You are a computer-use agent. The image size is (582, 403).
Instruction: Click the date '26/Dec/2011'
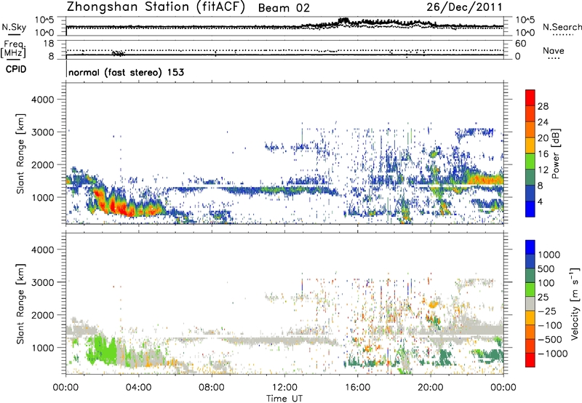464,7
